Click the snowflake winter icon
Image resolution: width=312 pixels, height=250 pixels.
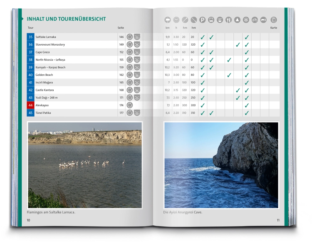[246, 20]
